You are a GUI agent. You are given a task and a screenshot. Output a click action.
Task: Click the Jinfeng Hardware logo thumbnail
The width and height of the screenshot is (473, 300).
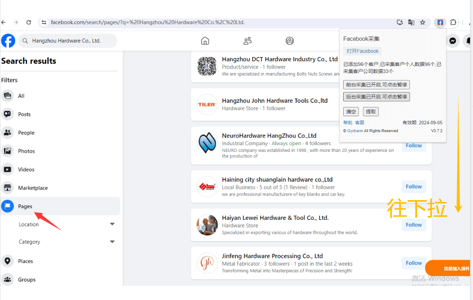pos(207,263)
